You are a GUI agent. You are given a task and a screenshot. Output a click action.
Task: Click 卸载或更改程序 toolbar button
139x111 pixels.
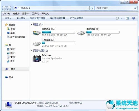tap(38, 18)
